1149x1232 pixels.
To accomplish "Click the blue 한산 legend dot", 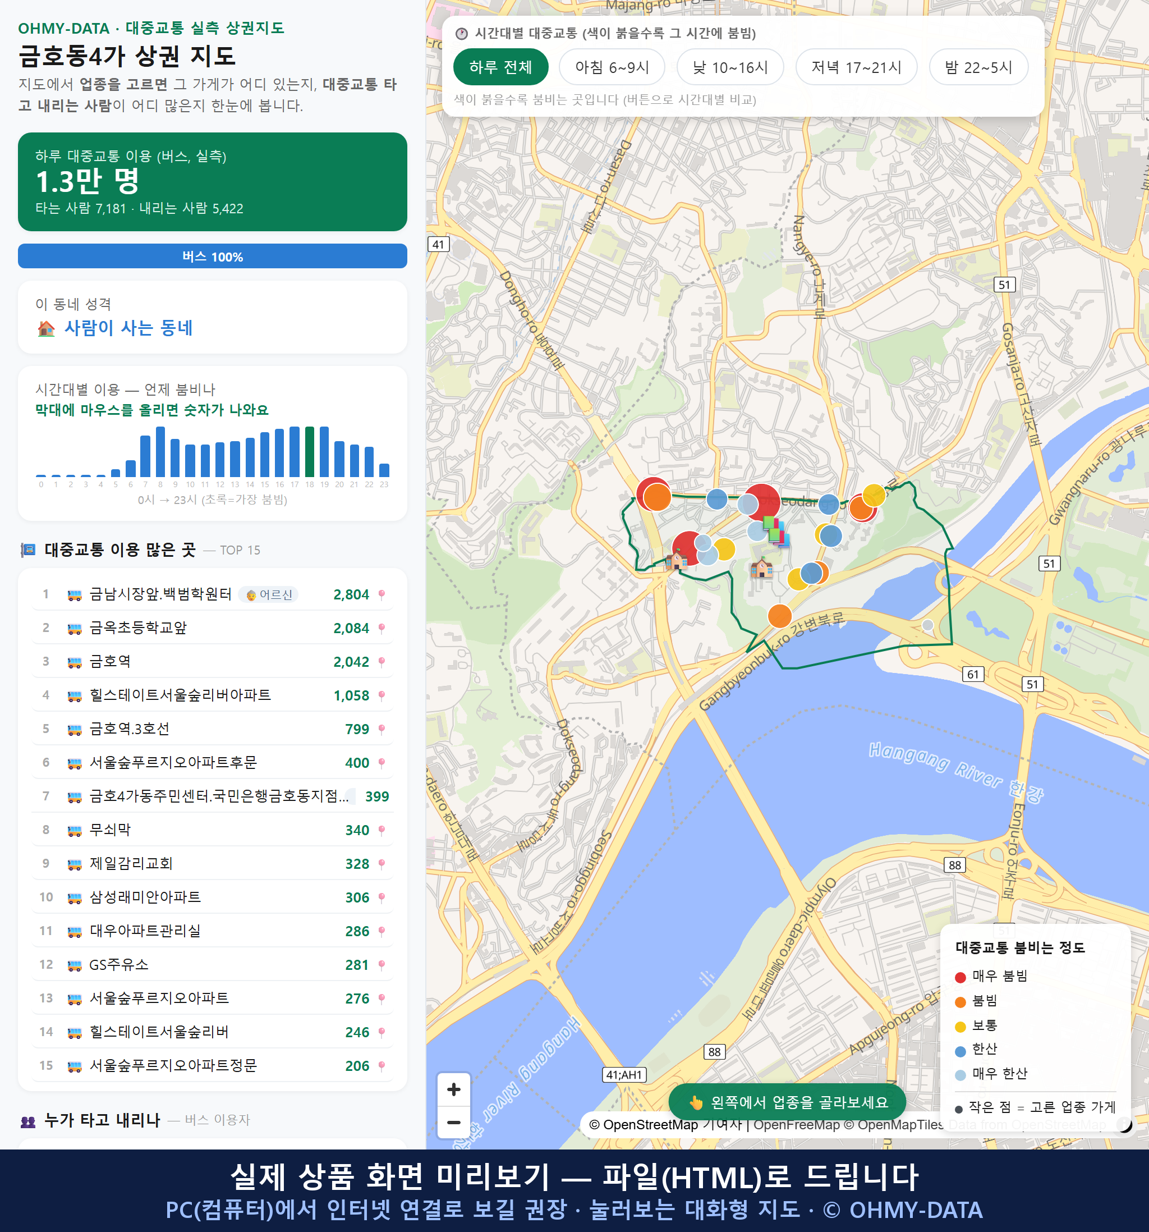I will point(960,1051).
